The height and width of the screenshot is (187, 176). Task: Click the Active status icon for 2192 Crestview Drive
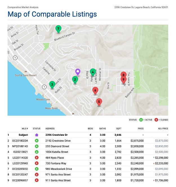tap(37, 141)
